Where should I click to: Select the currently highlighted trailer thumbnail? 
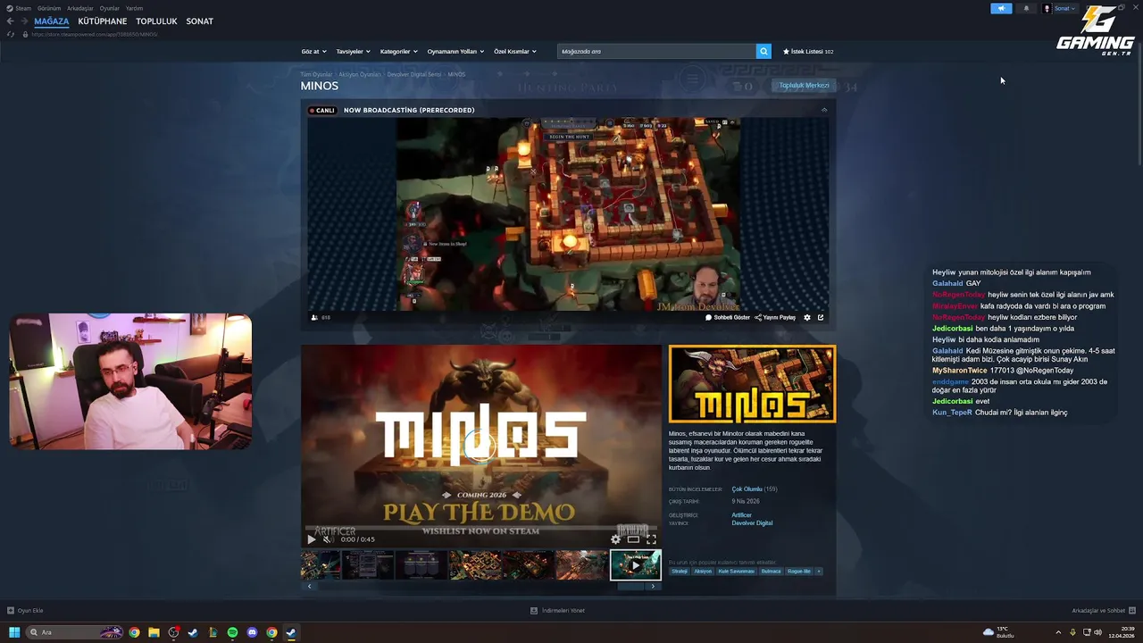pos(636,564)
